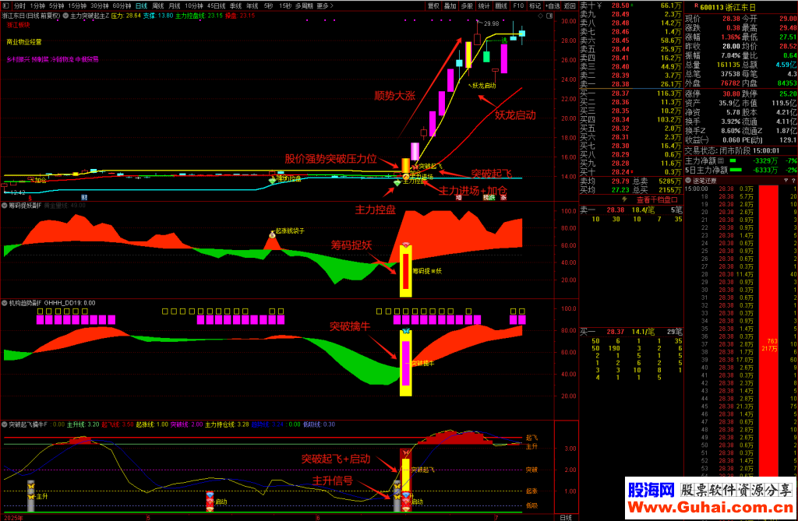Click the 600113 浙江东日 stock title
The height and width of the screenshot is (521, 798).
tap(728, 7)
